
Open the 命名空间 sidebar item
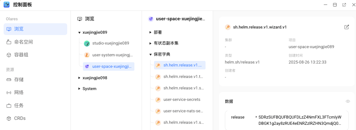(35, 42)
